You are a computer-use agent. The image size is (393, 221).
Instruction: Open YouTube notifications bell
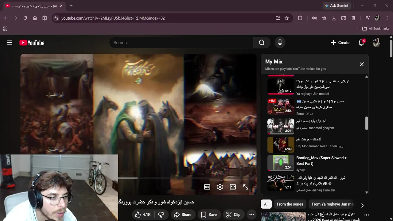[361, 43]
